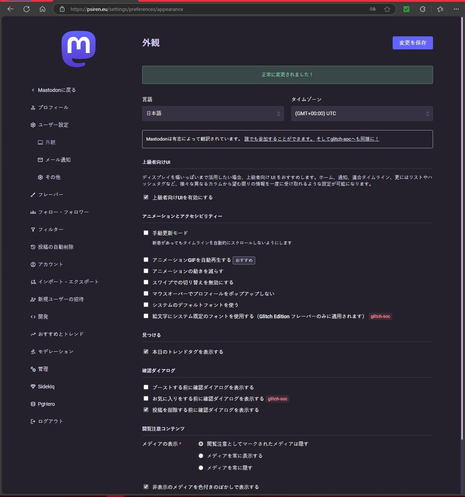
Task: Click the Mastodon logo
Action: click(x=79, y=49)
